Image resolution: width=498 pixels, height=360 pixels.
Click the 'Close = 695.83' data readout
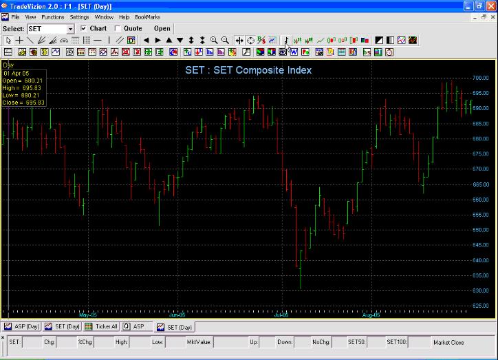(23, 103)
